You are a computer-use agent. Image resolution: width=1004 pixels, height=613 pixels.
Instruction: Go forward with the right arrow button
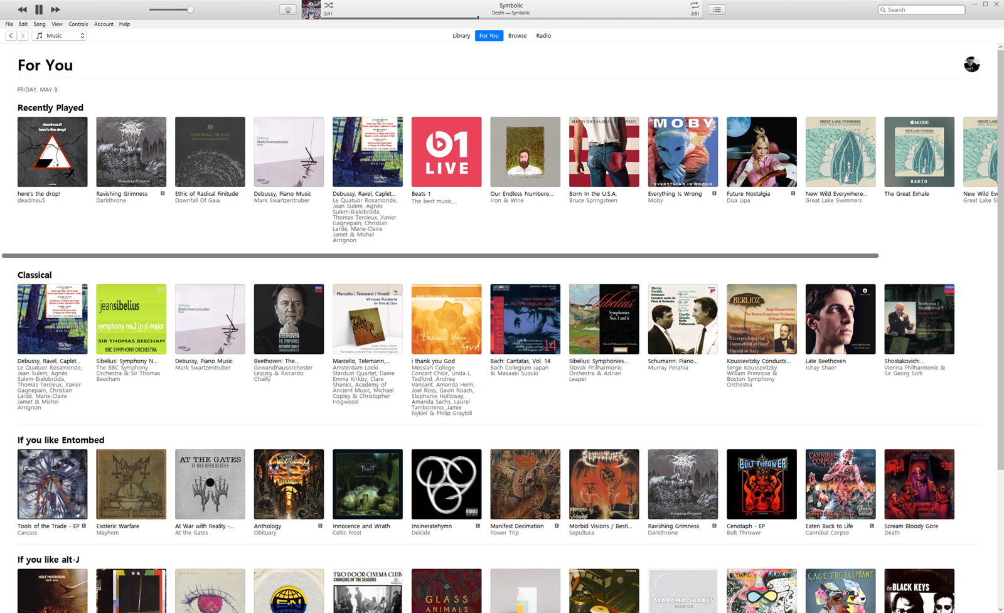(23, 36)
